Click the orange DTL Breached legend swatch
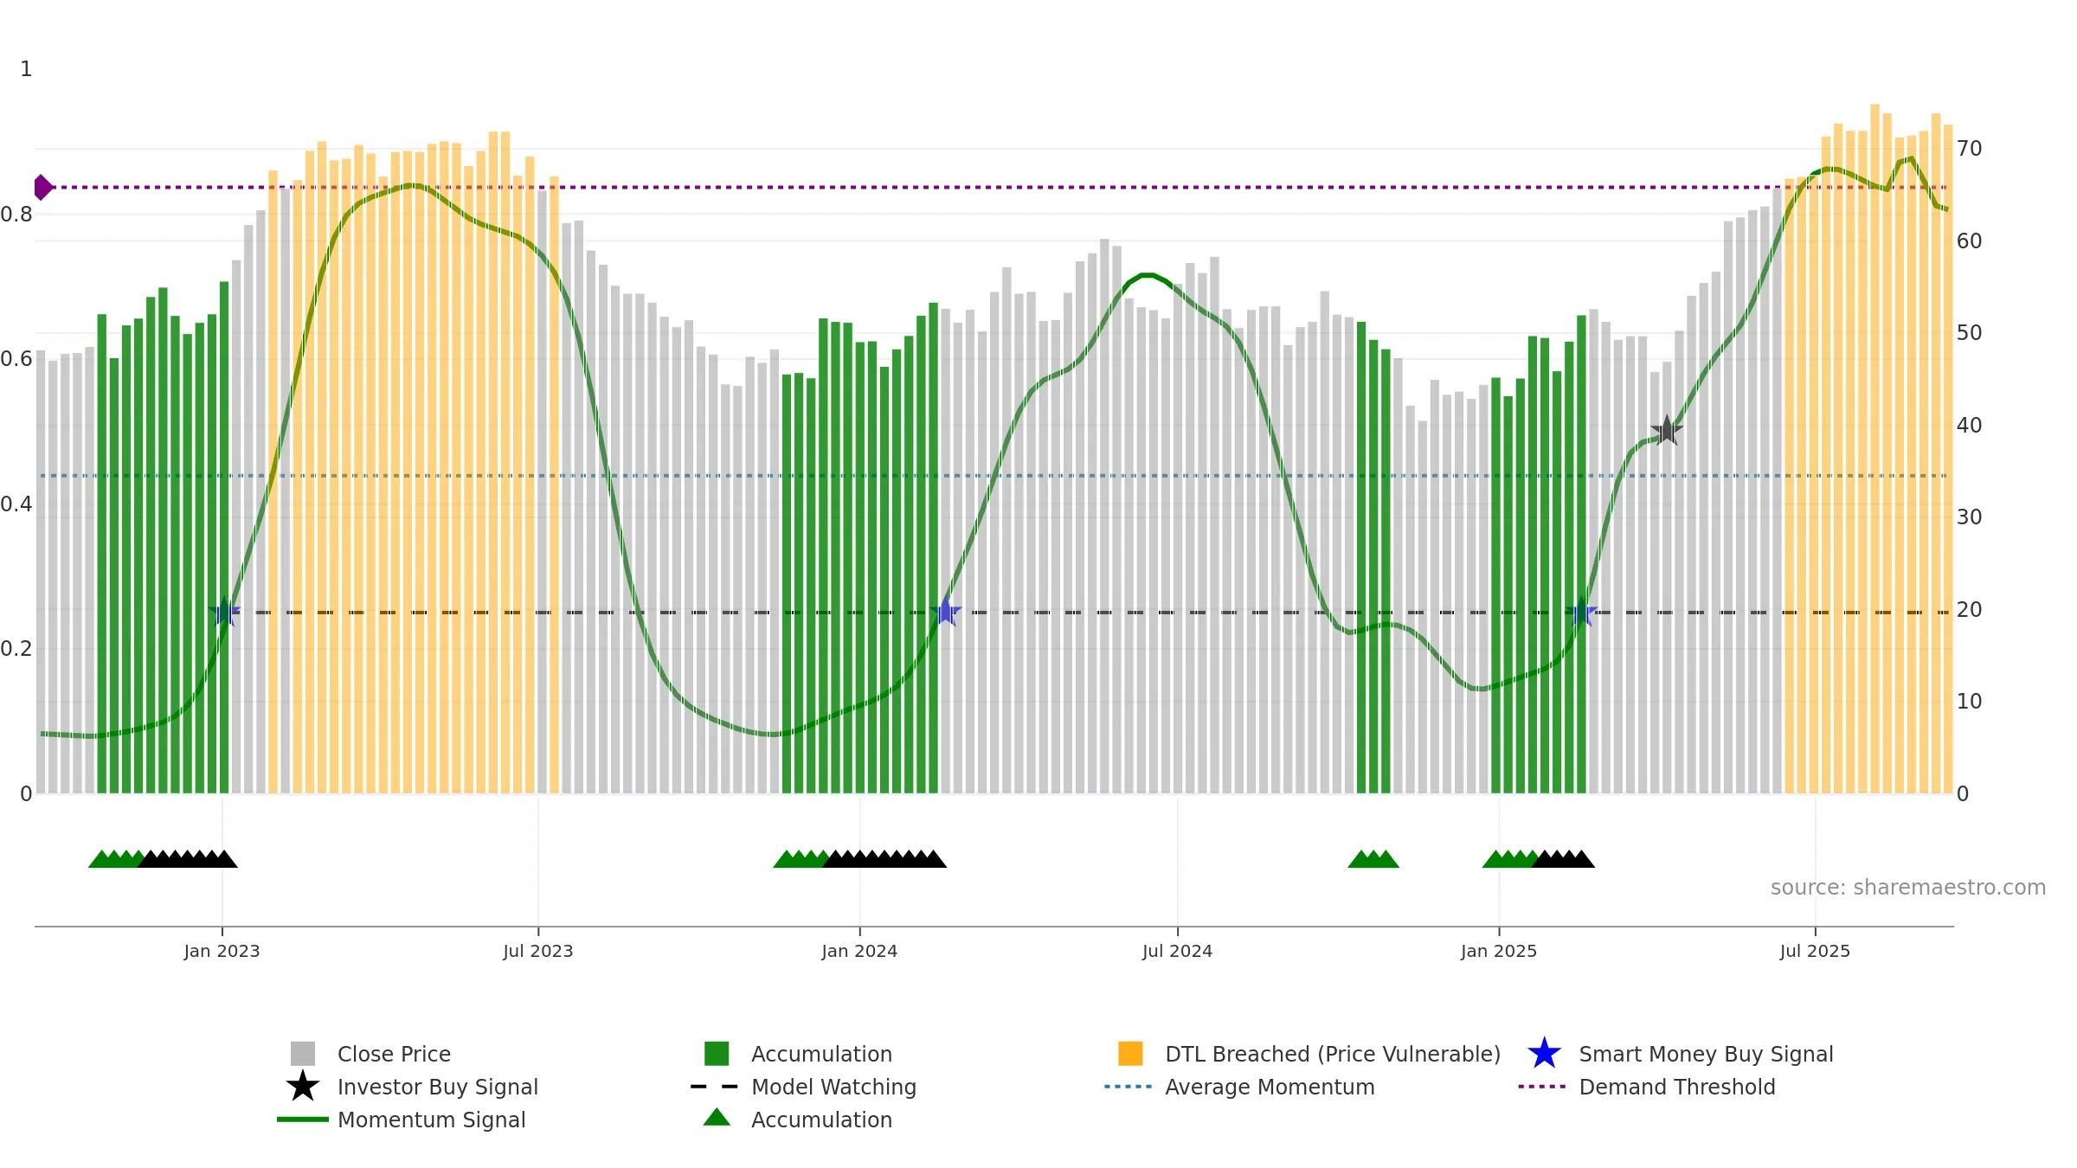Screen dimensions: 2077x1168 [1130, 1054]
